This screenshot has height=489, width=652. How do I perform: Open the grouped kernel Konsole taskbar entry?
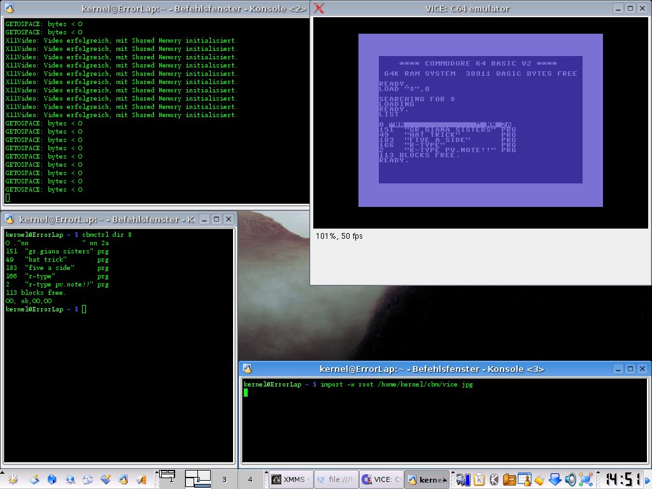tap(426, 479)
